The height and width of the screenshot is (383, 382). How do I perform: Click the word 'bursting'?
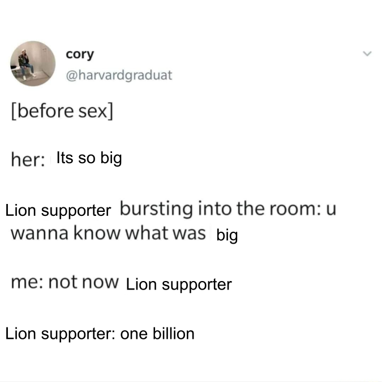156,209
